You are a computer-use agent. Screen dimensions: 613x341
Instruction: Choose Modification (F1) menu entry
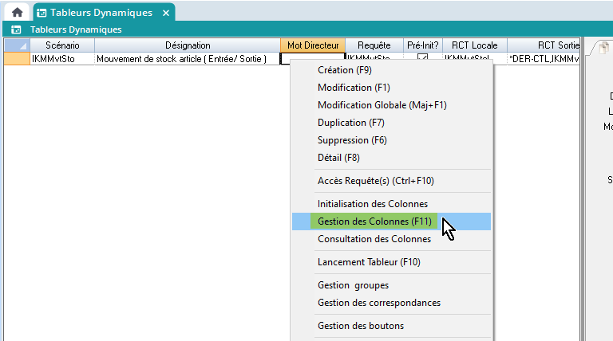click(353, 88)
